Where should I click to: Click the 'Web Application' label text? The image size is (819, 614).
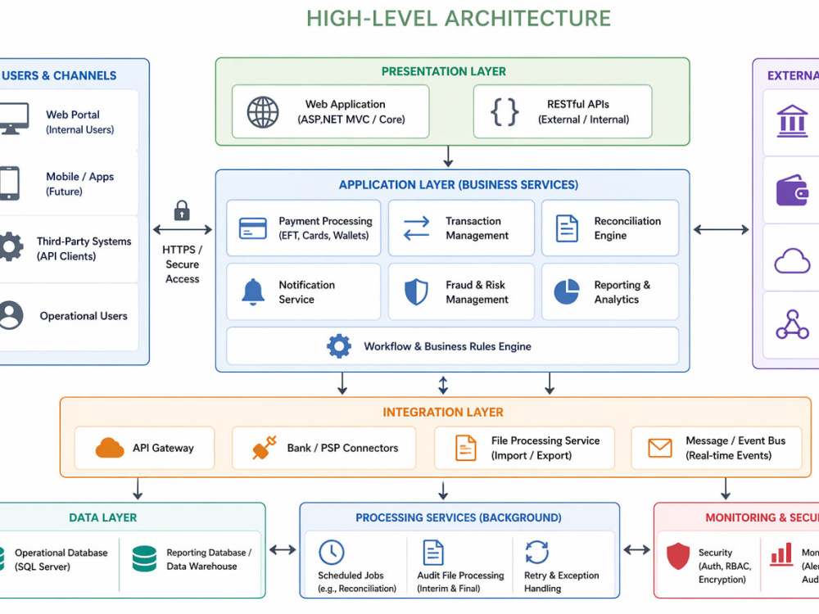(346, 105)
